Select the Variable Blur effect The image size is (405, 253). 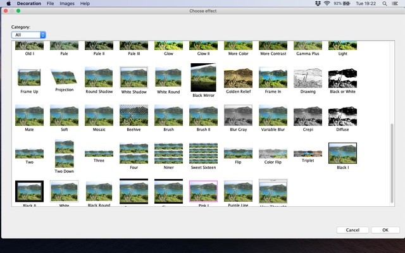point(273,115)
